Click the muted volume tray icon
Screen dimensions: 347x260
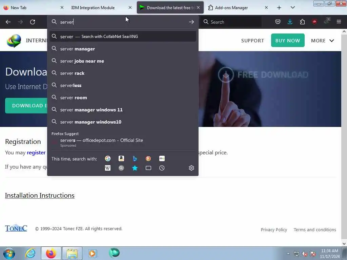[305, 254]
